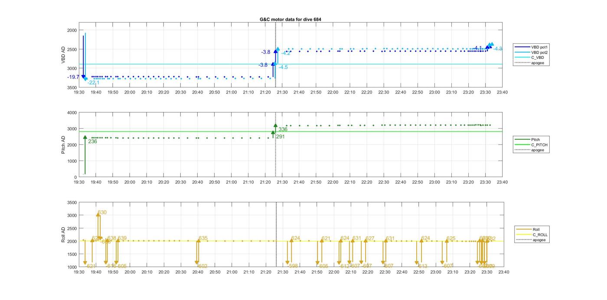Select the "VBD AD" y-axis label
Image resolution: width=607 pixels, height=300 pixels.
pos(64,55)
